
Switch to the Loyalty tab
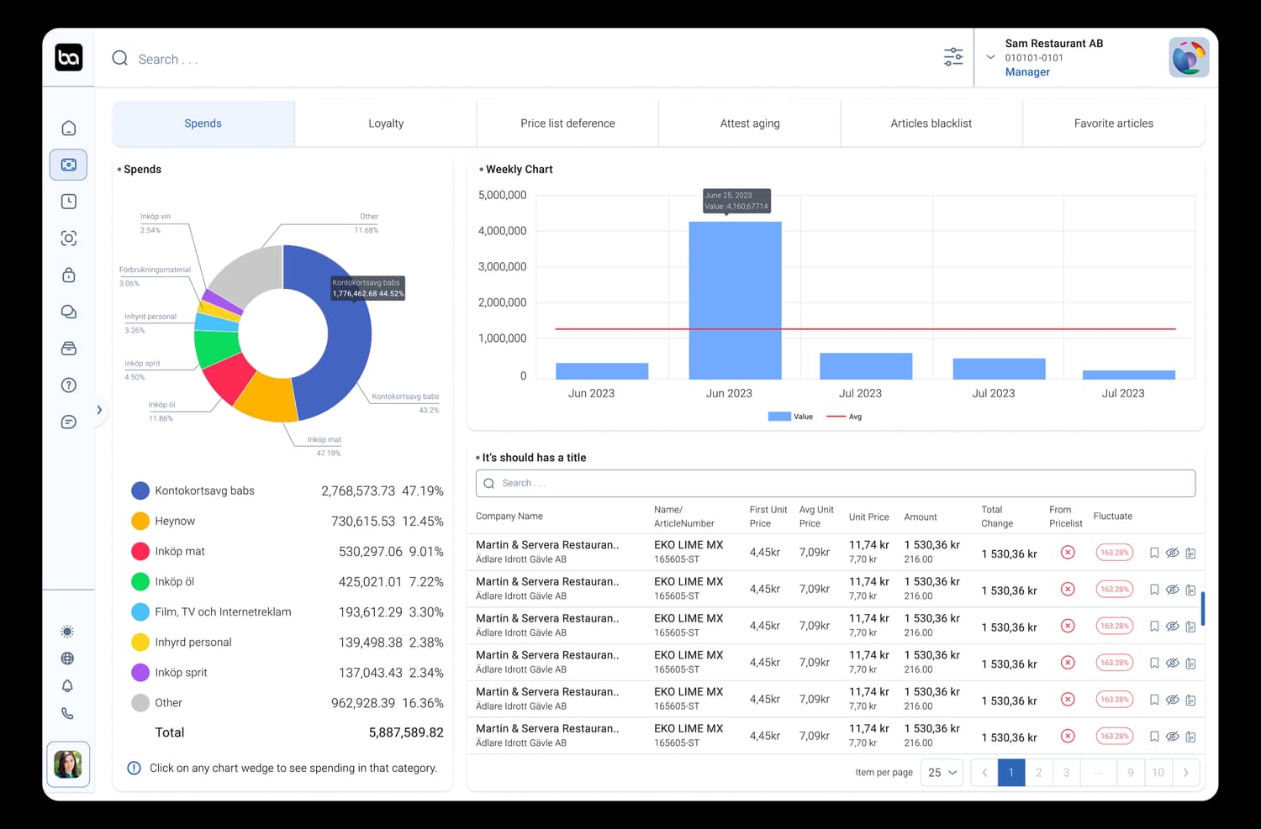386,123
